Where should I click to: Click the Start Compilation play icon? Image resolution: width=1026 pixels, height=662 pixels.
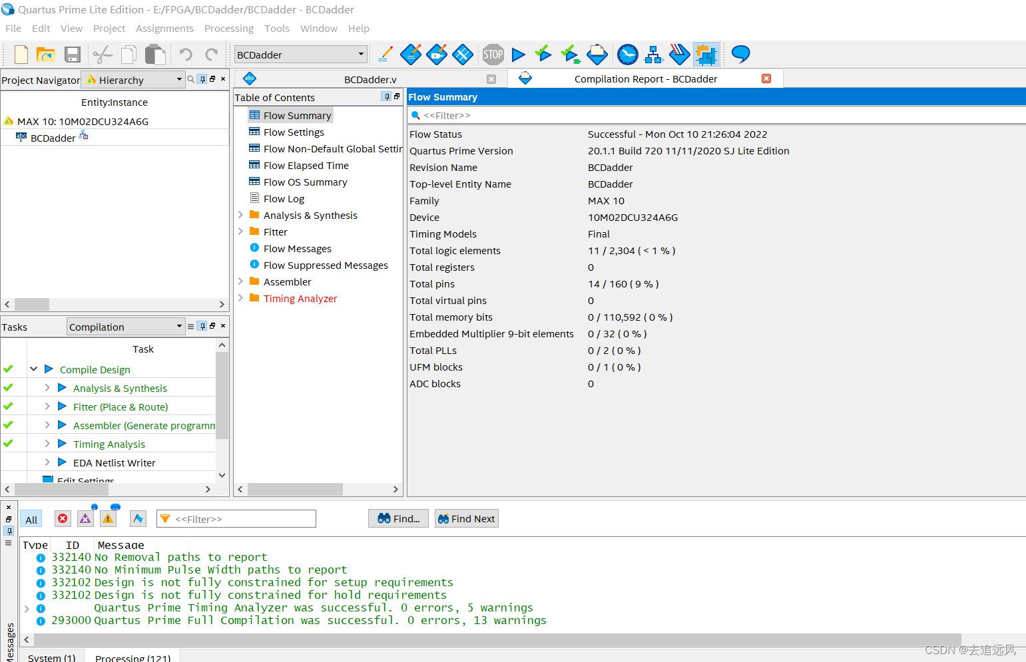click(x=519, y=55)
